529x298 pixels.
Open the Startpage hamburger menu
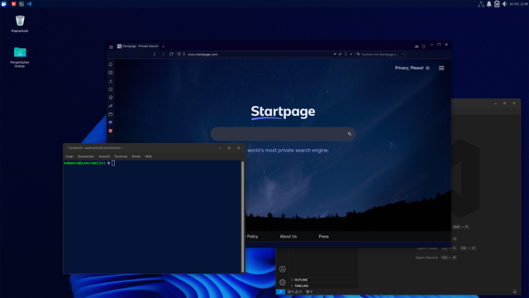(441, 68)
